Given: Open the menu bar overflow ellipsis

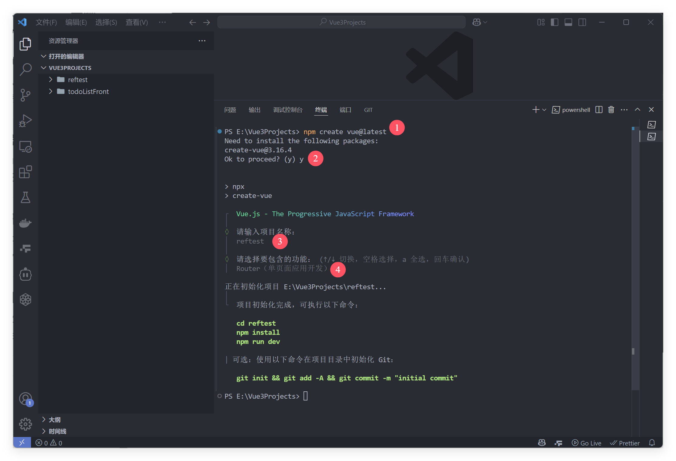Looking at the screenshot, I should [162, 22].
